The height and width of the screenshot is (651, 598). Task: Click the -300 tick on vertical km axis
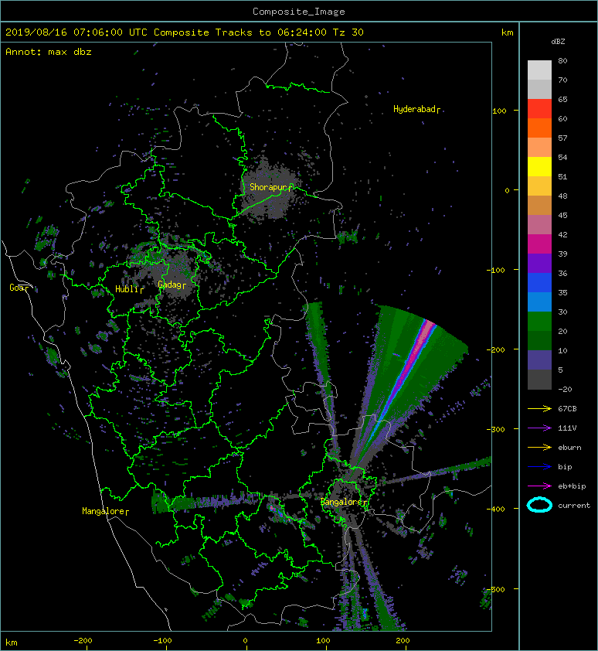click(497, 429)
